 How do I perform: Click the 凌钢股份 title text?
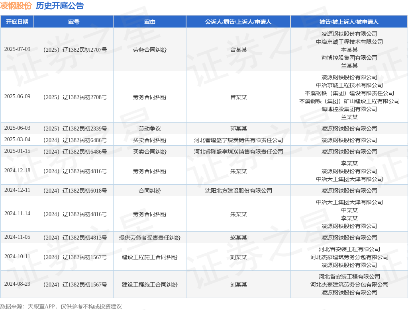(x=16, y=6)
